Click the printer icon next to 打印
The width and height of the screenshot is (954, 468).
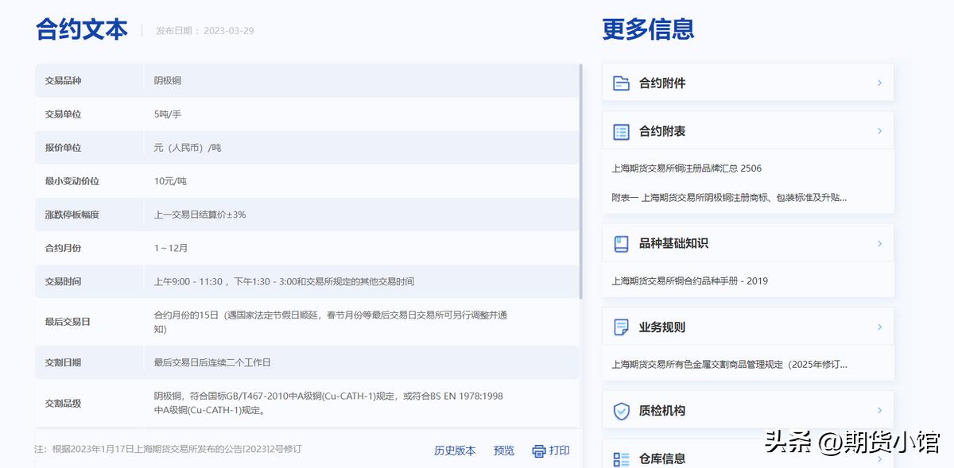537,450
